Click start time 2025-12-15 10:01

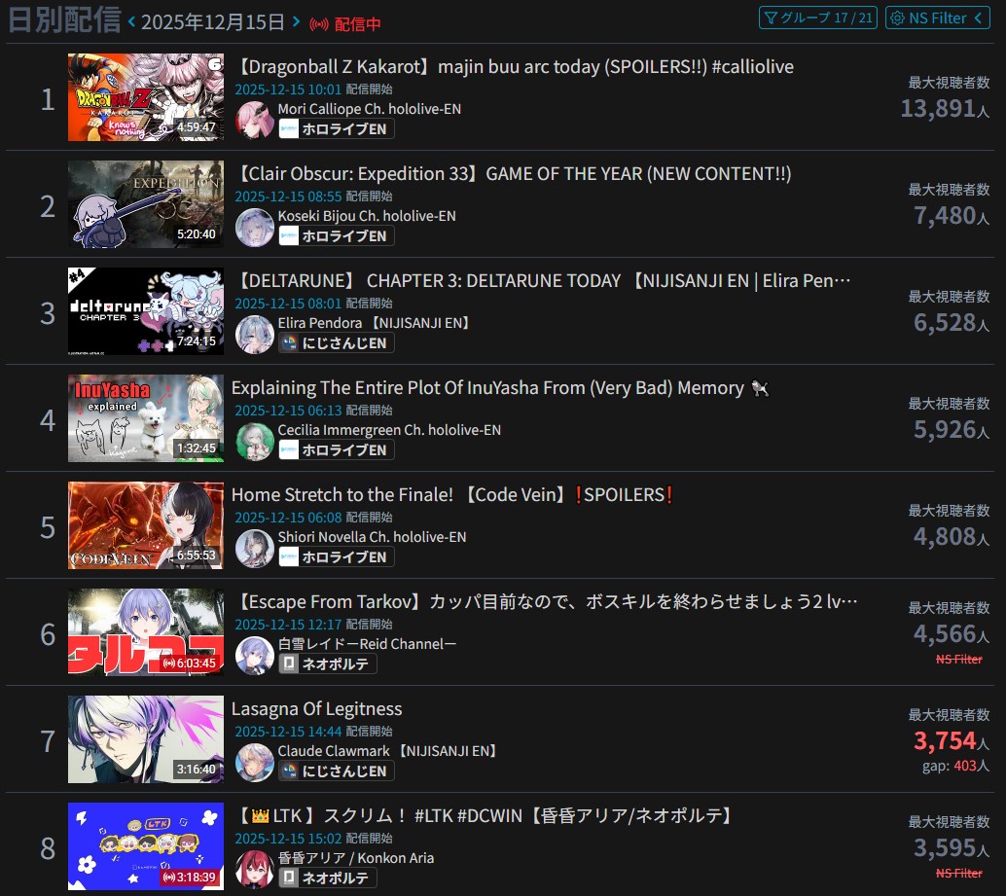pos(288,90)
